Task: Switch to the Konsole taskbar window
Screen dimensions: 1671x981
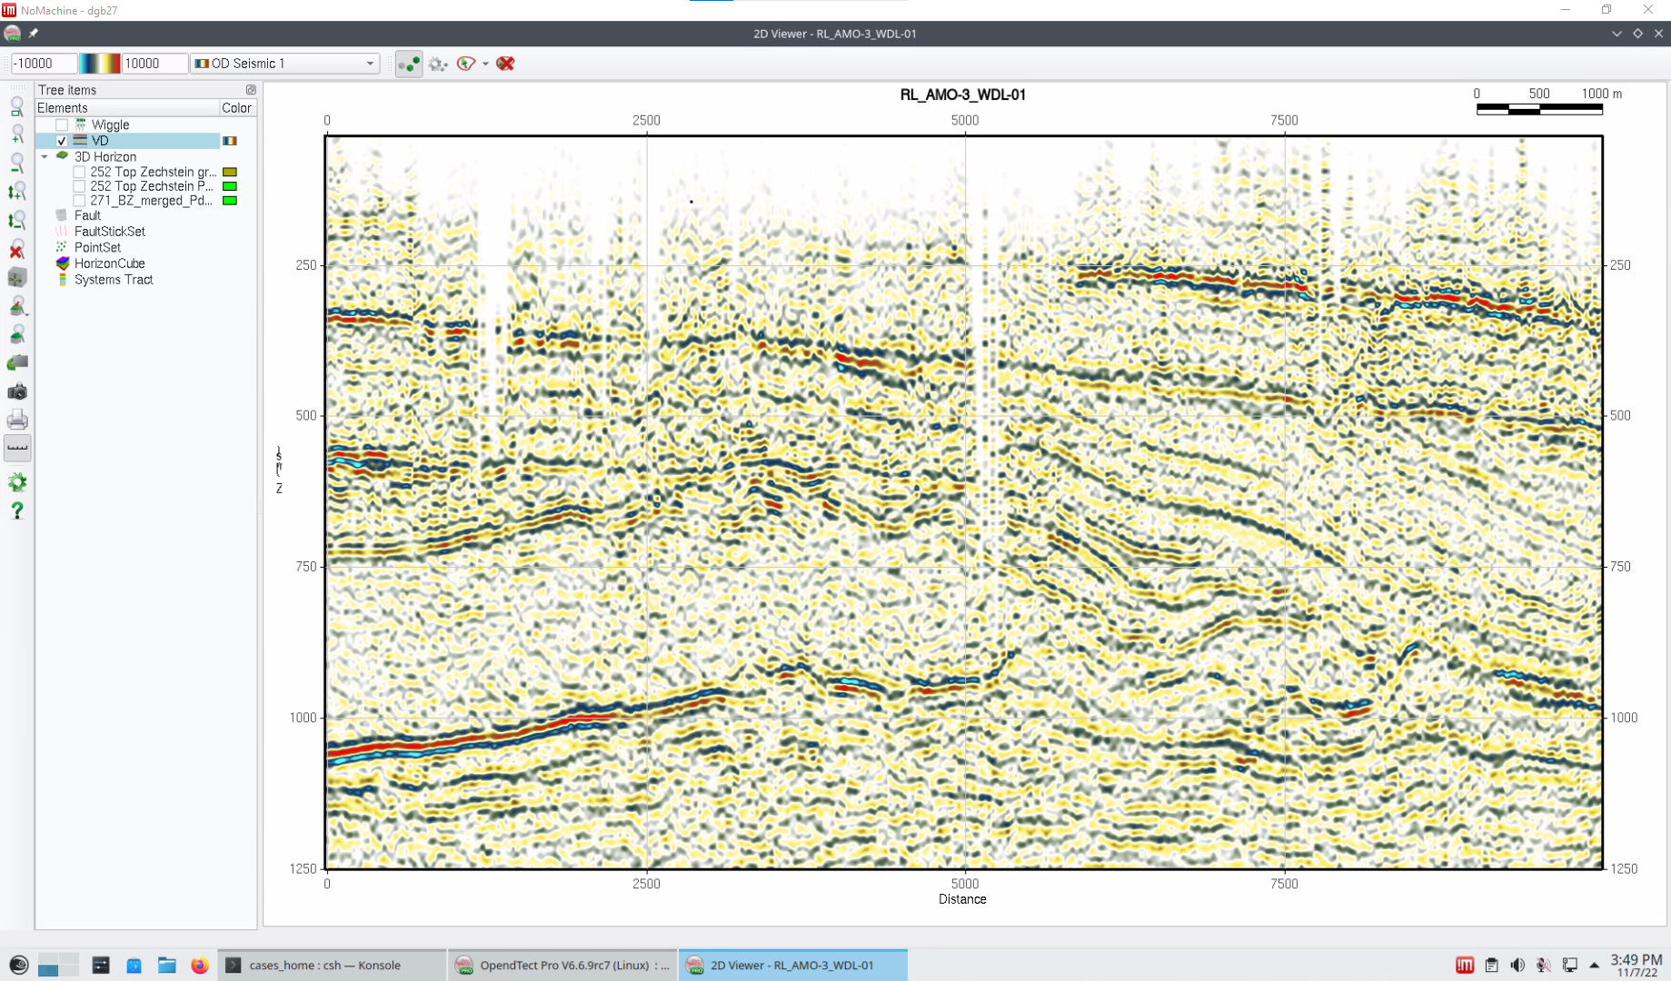Action: tap(324, 965)
